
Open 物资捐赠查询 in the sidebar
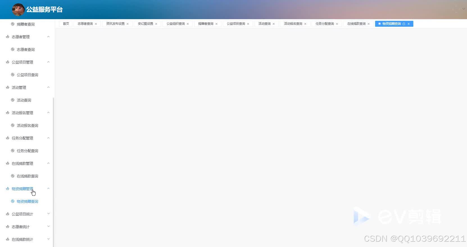pyautogui.click(x=27, y=201)
